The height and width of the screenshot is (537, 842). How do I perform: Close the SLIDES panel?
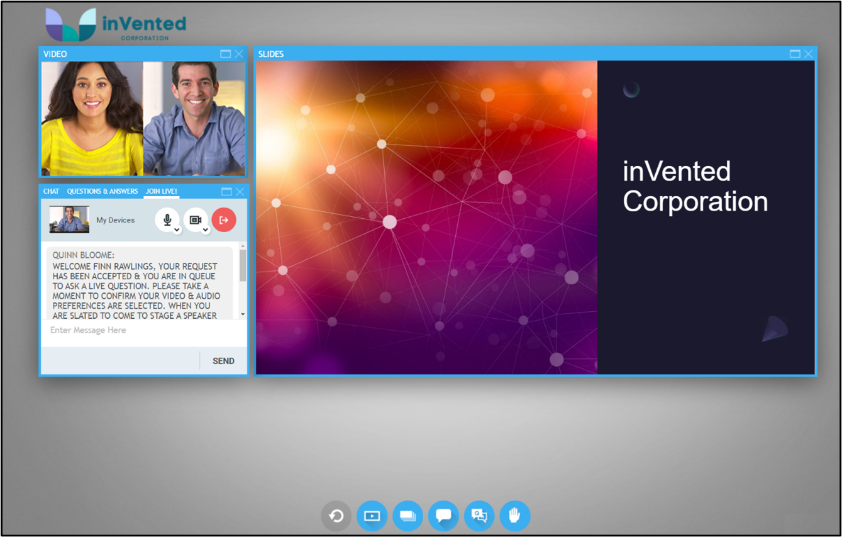point(809,54)
